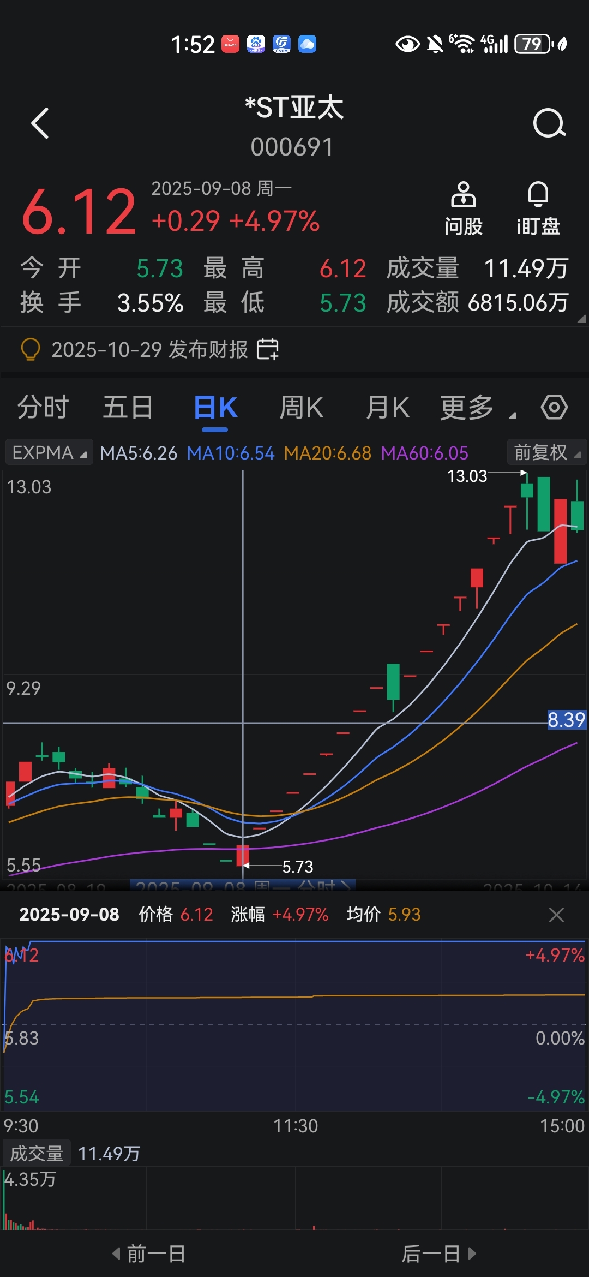Viewport: 589px width, 1277px height.
Task: Open the 问股 ask-stock icon
Action: coord(464,209)
